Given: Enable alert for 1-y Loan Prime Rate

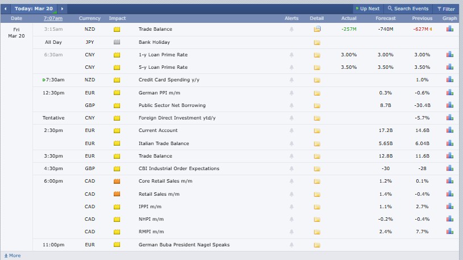Looking at the screenshot, I should click(x=292, y=55).
